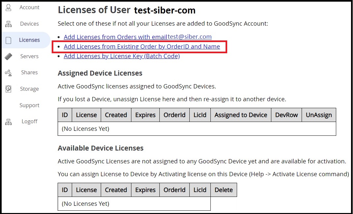Click the Shares icon in sidebar
Viewport: 353px width, 214px height.
pyautogui.click(x=9, y=73)
